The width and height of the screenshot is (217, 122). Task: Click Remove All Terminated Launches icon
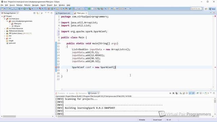click(176, 93)
